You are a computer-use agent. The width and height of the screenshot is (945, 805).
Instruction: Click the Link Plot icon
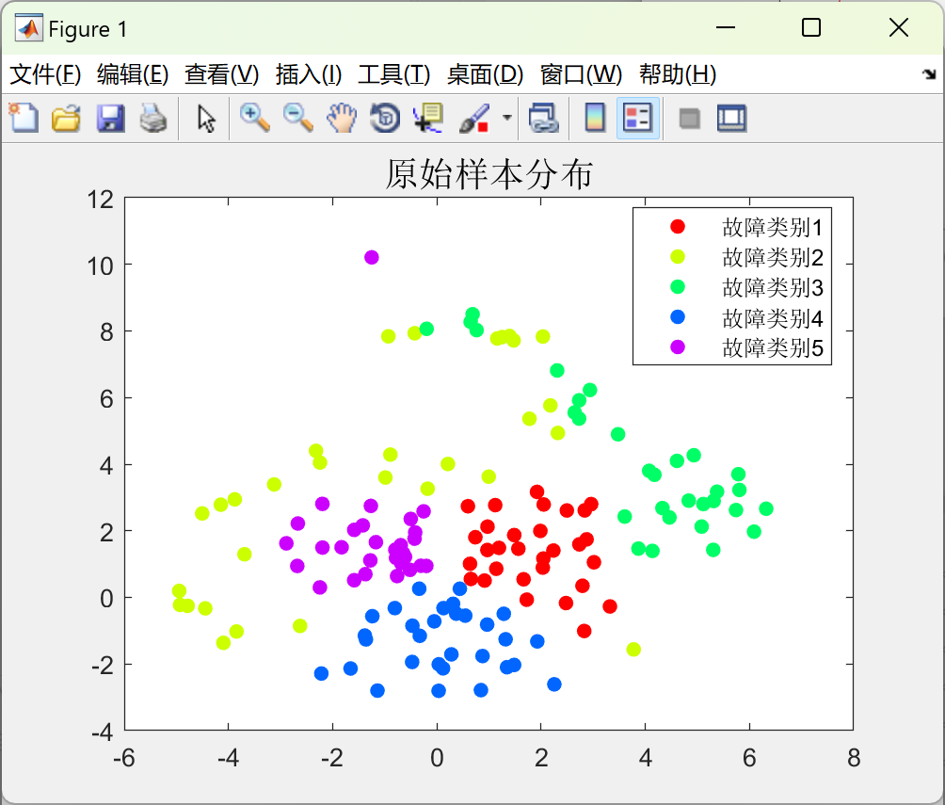coord(544,118)
